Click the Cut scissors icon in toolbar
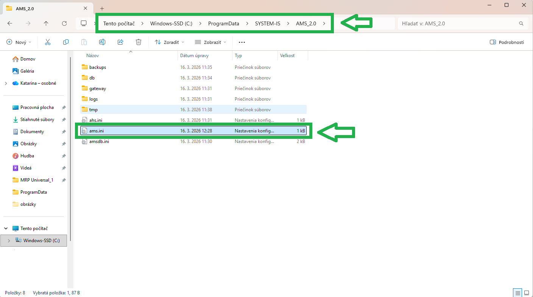 tap(48, 42)
